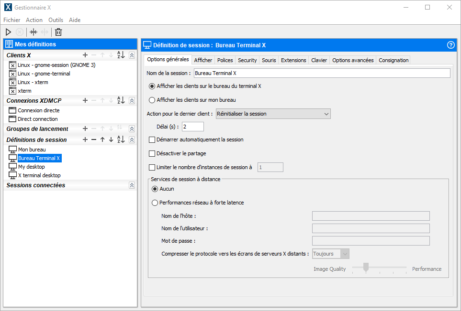Open the Outils menu

point(56,20)
